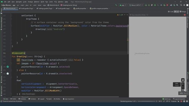Click the zoom in plus button in preview
Viewport: 189px width, 106px height.
coord(183,84)
